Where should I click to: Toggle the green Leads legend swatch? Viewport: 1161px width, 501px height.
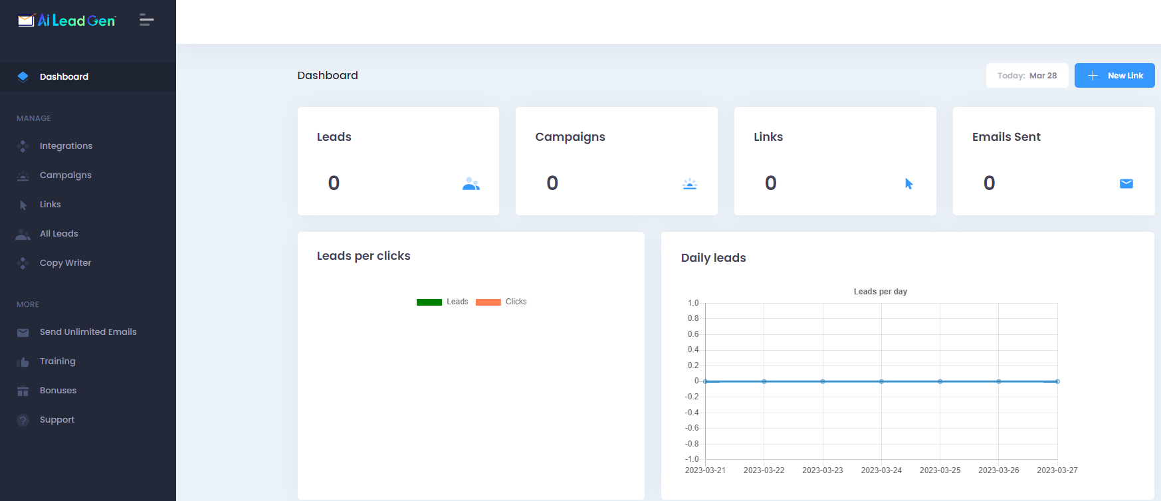pyautogui.click(x=429, y=302)
